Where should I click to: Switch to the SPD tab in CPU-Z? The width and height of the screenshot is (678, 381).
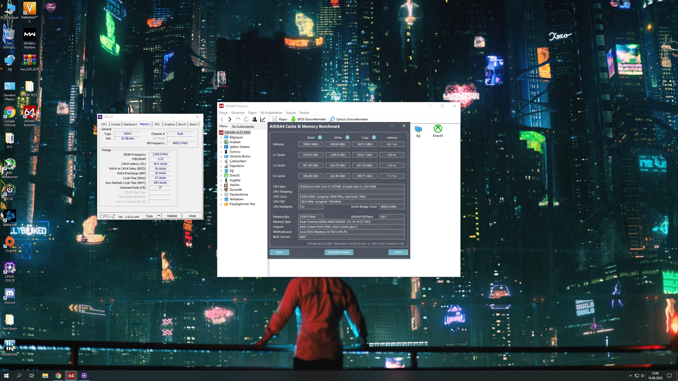pos(157,124)
